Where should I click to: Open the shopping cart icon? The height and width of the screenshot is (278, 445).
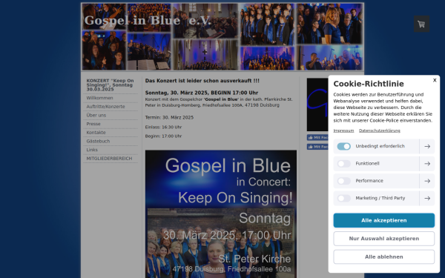421,24
